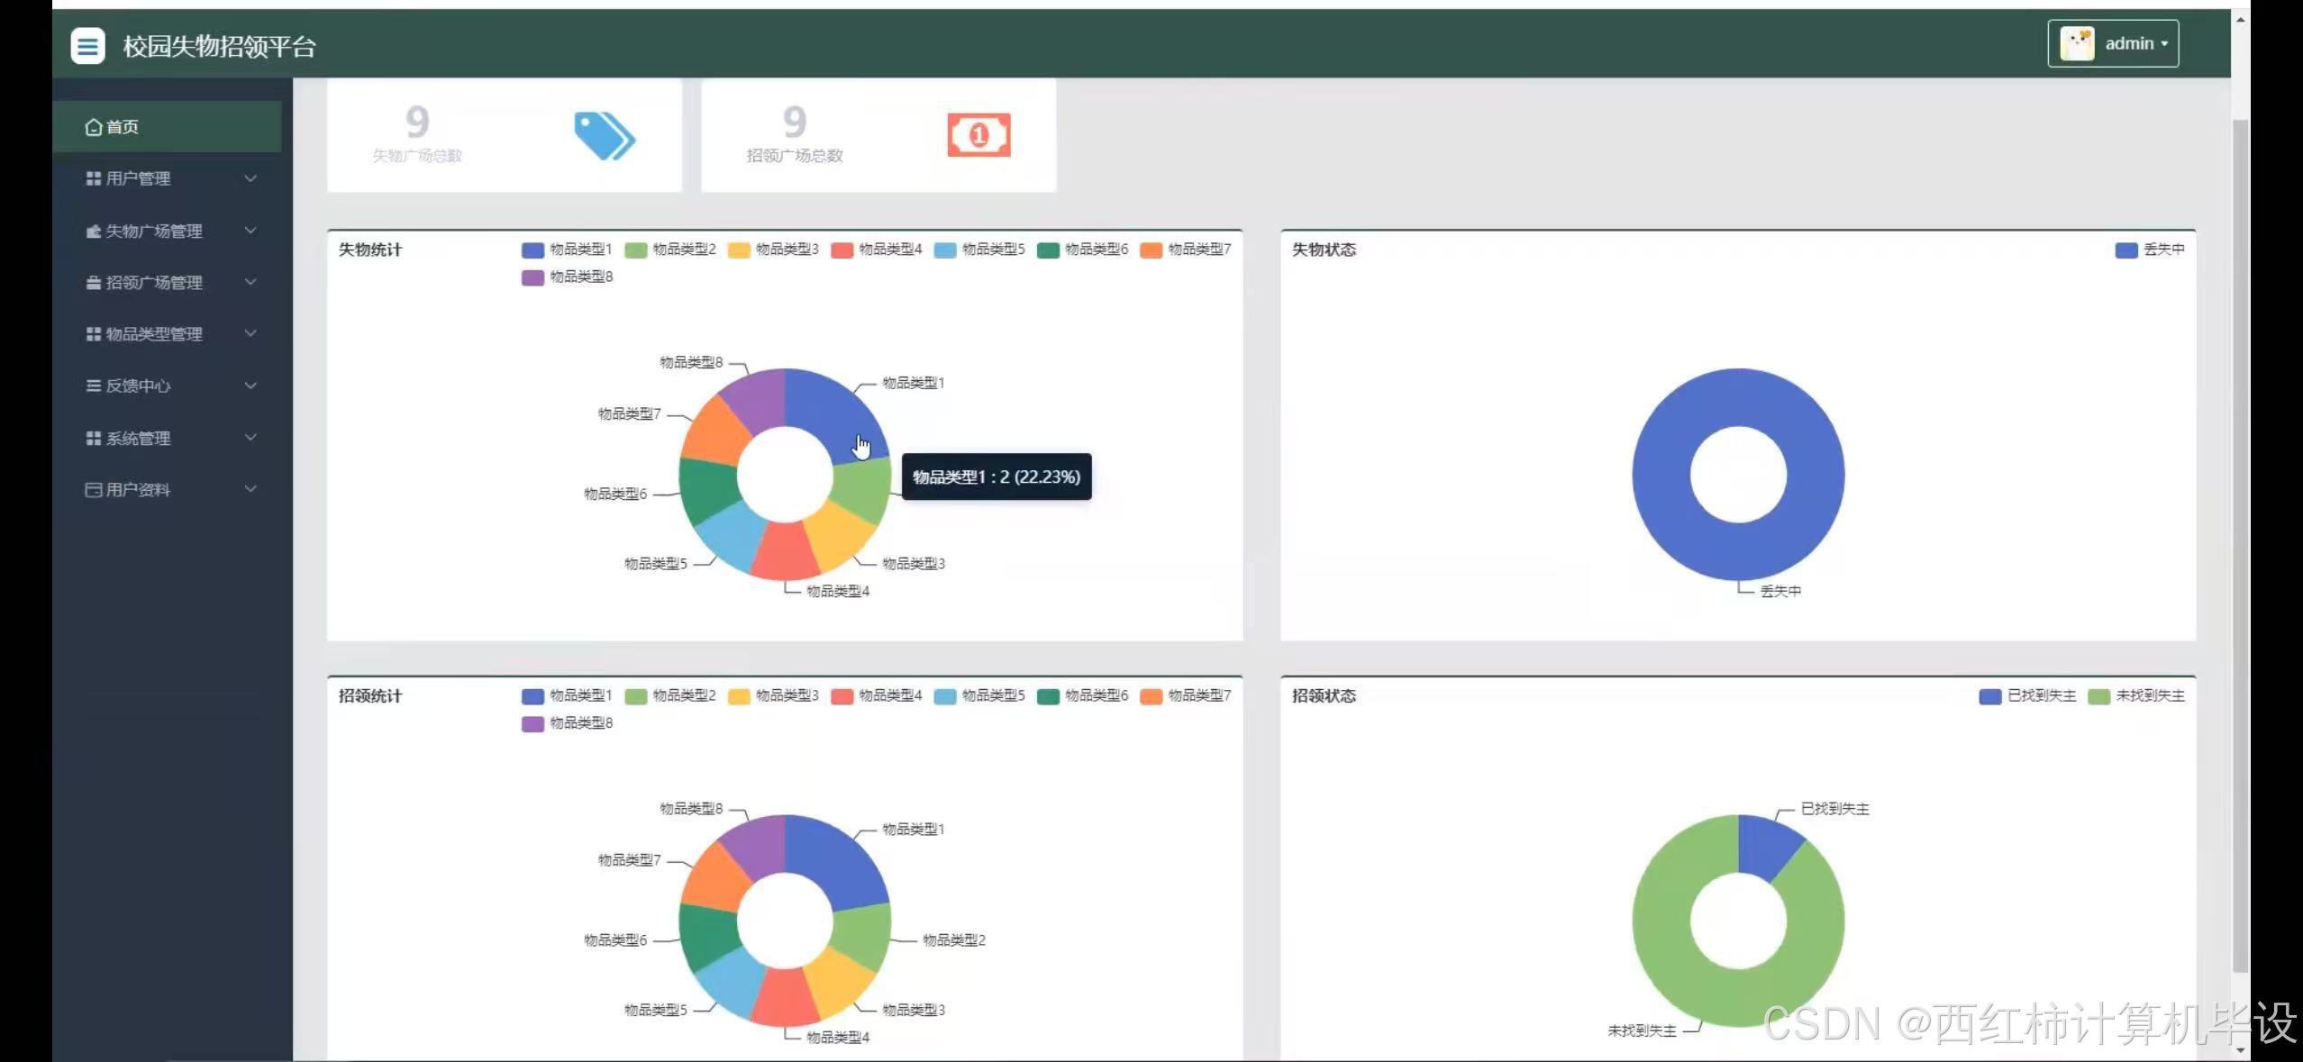Expand the 物品类型管理 submenu chevron
This screenshot has width=2303, height=1062.
point(250,333)
